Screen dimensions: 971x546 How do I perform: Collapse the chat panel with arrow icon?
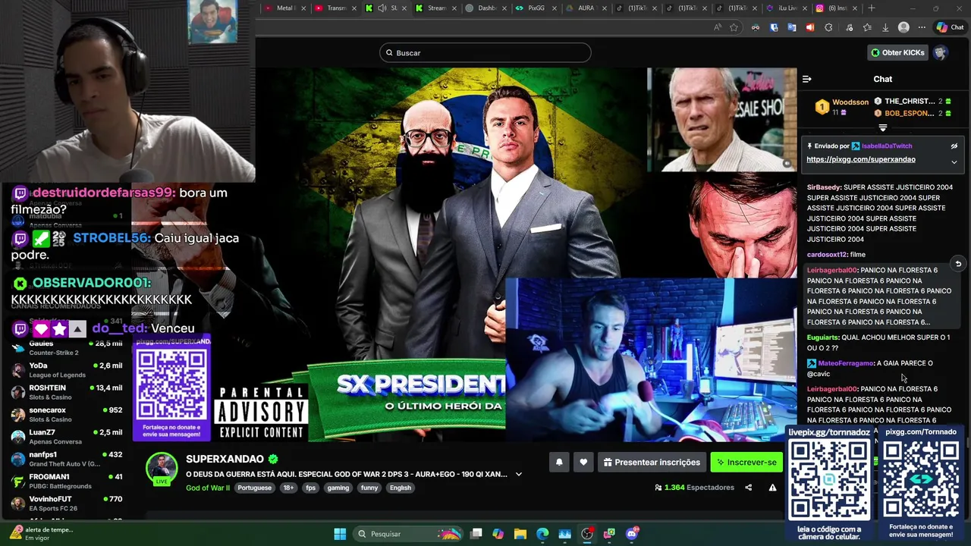pos(806,79)
